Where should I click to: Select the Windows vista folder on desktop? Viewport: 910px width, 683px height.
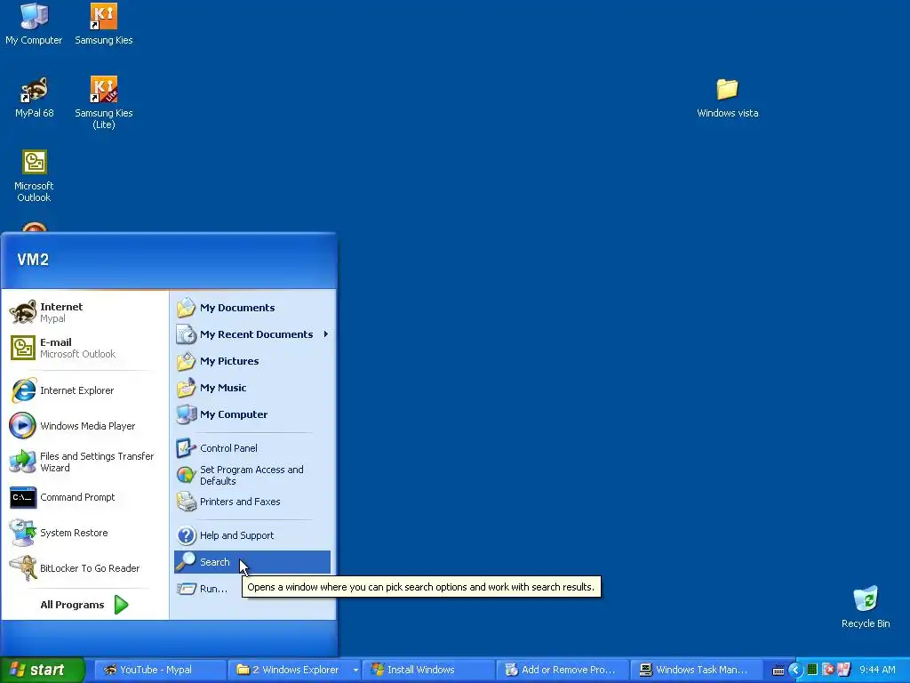pyautogui.click(x=727, y=98)
